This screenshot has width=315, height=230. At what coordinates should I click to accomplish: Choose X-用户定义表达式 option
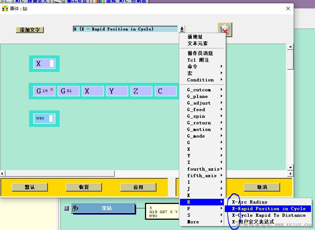click(268, 222)
